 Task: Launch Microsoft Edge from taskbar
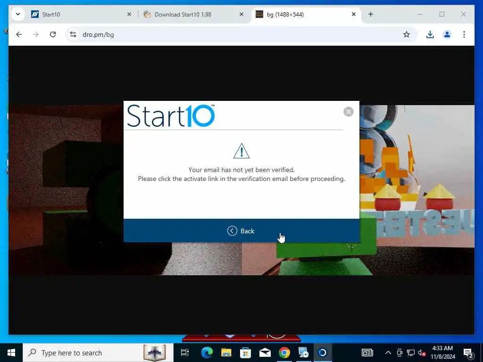pyautogui.click(x=207, y=353)
